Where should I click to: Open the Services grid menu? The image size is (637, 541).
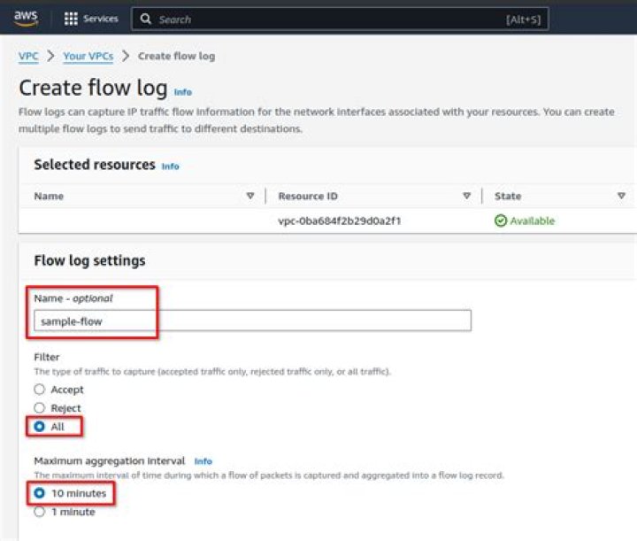click(x=71, y=19)
